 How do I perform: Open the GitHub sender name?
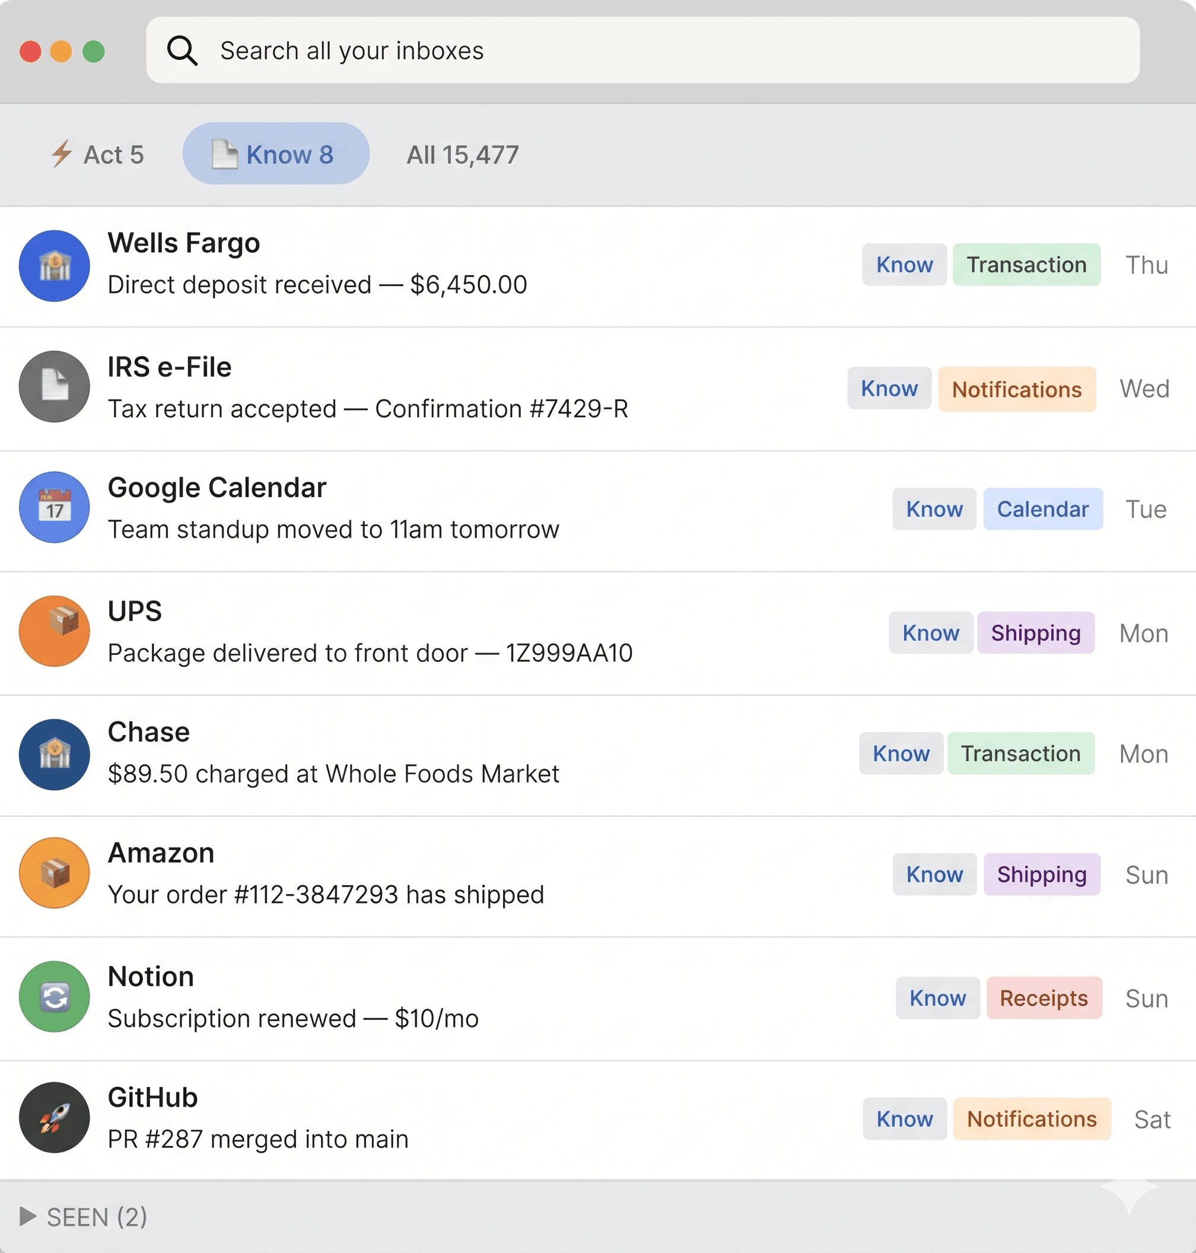[x=152, y=1098]
